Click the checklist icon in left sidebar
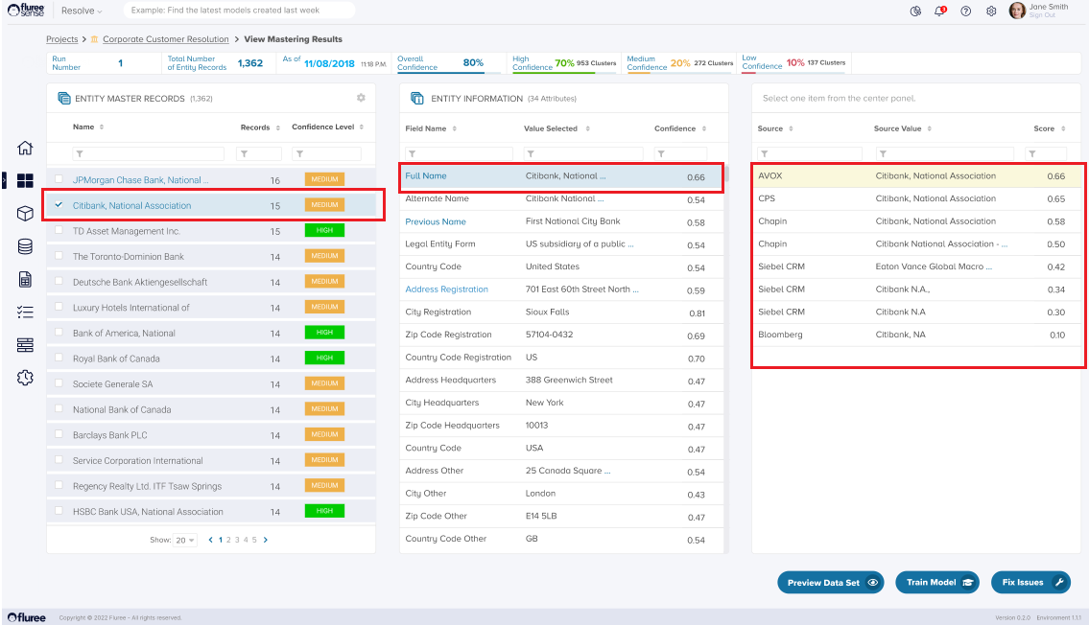The height and width of the screenshot is (625, 1089). 25,312
